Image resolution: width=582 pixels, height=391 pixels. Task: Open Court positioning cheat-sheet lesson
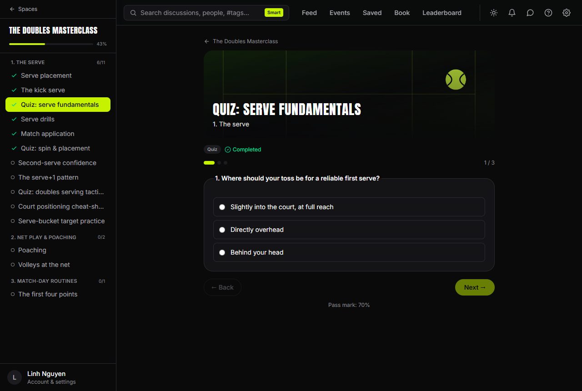(x=58, y=206)
